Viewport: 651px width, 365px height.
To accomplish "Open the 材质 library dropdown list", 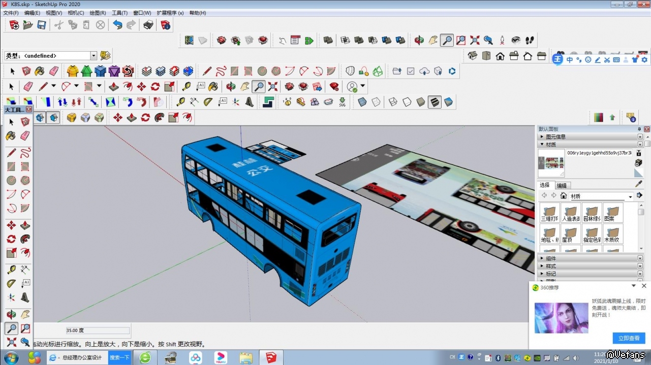I will [x=631, y=196].
